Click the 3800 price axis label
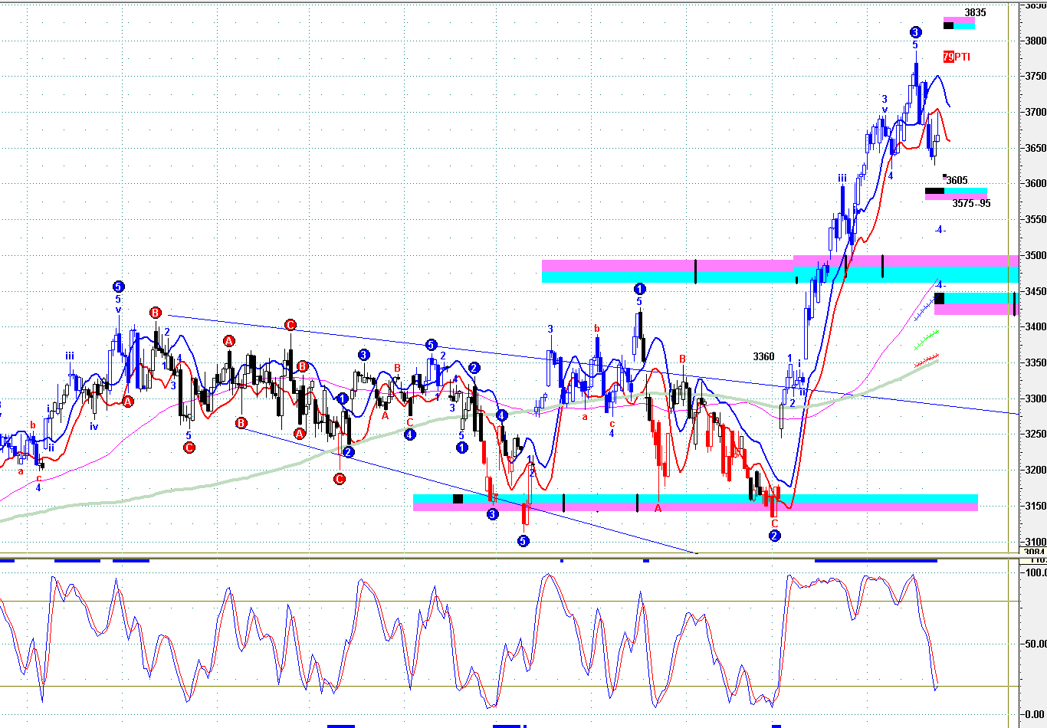 pyautogui.click(x=1035, y=41)
